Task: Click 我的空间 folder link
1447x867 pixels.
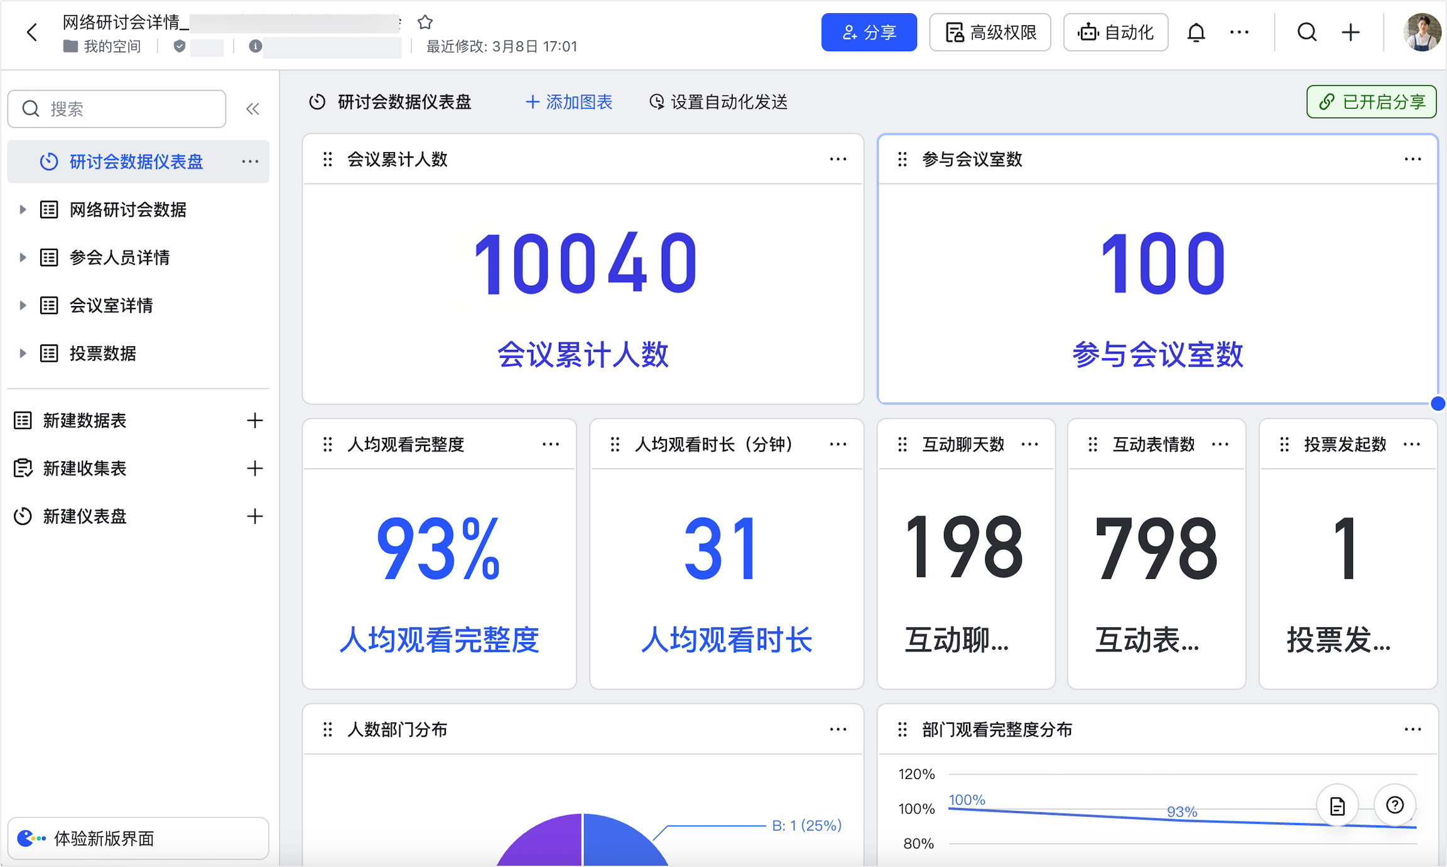Action: [102, 46]
